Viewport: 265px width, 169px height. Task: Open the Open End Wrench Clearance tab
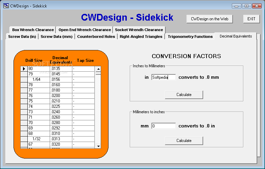click(85, 30)
